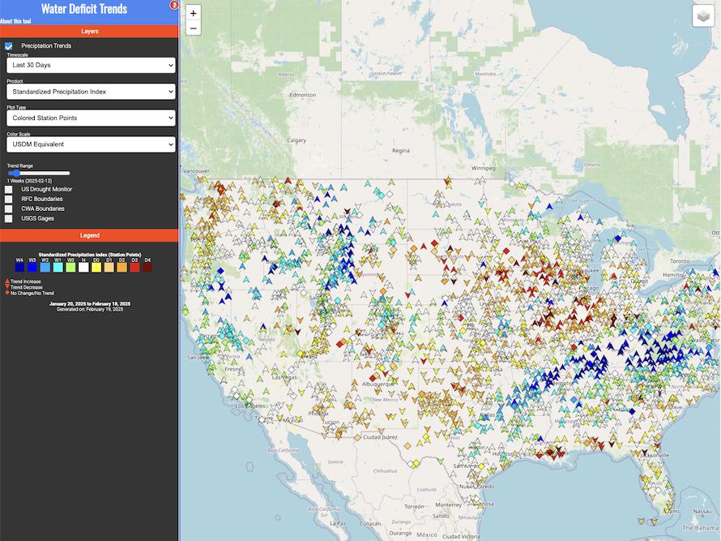Zoom in using the plus button
The height and width of the screenshot is (541, 721).
(193, 12)
